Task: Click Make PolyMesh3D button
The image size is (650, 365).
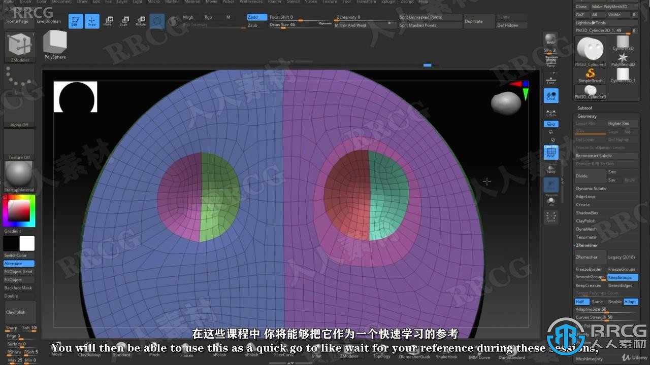Action: [614, 7]
